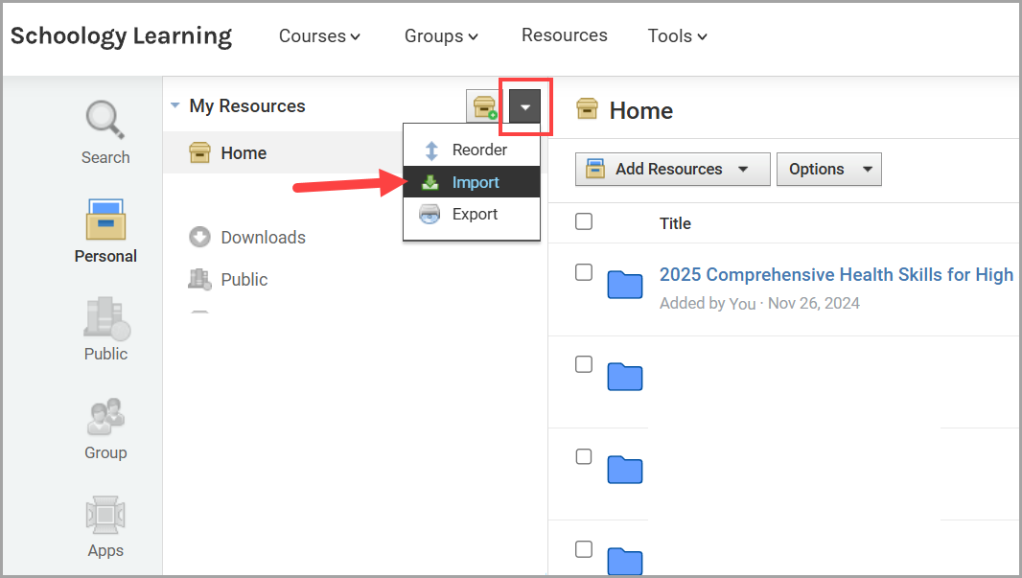Viewport: 1022px width, 578px height.
Task: Tick the checkbox of the second folder row
Action: click(584, 364)
